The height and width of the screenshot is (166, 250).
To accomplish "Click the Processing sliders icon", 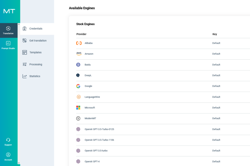I will [x=24, y=64].
